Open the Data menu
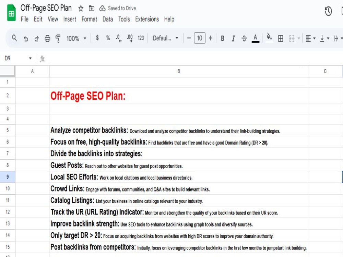 [x=108, y=19]
